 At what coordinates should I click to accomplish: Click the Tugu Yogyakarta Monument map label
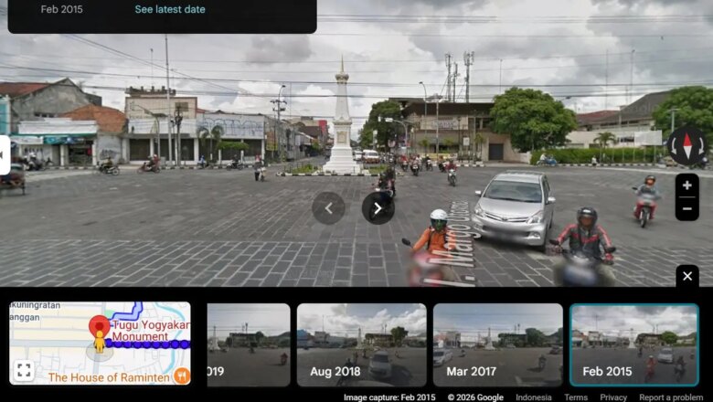[x=151, y=331]
